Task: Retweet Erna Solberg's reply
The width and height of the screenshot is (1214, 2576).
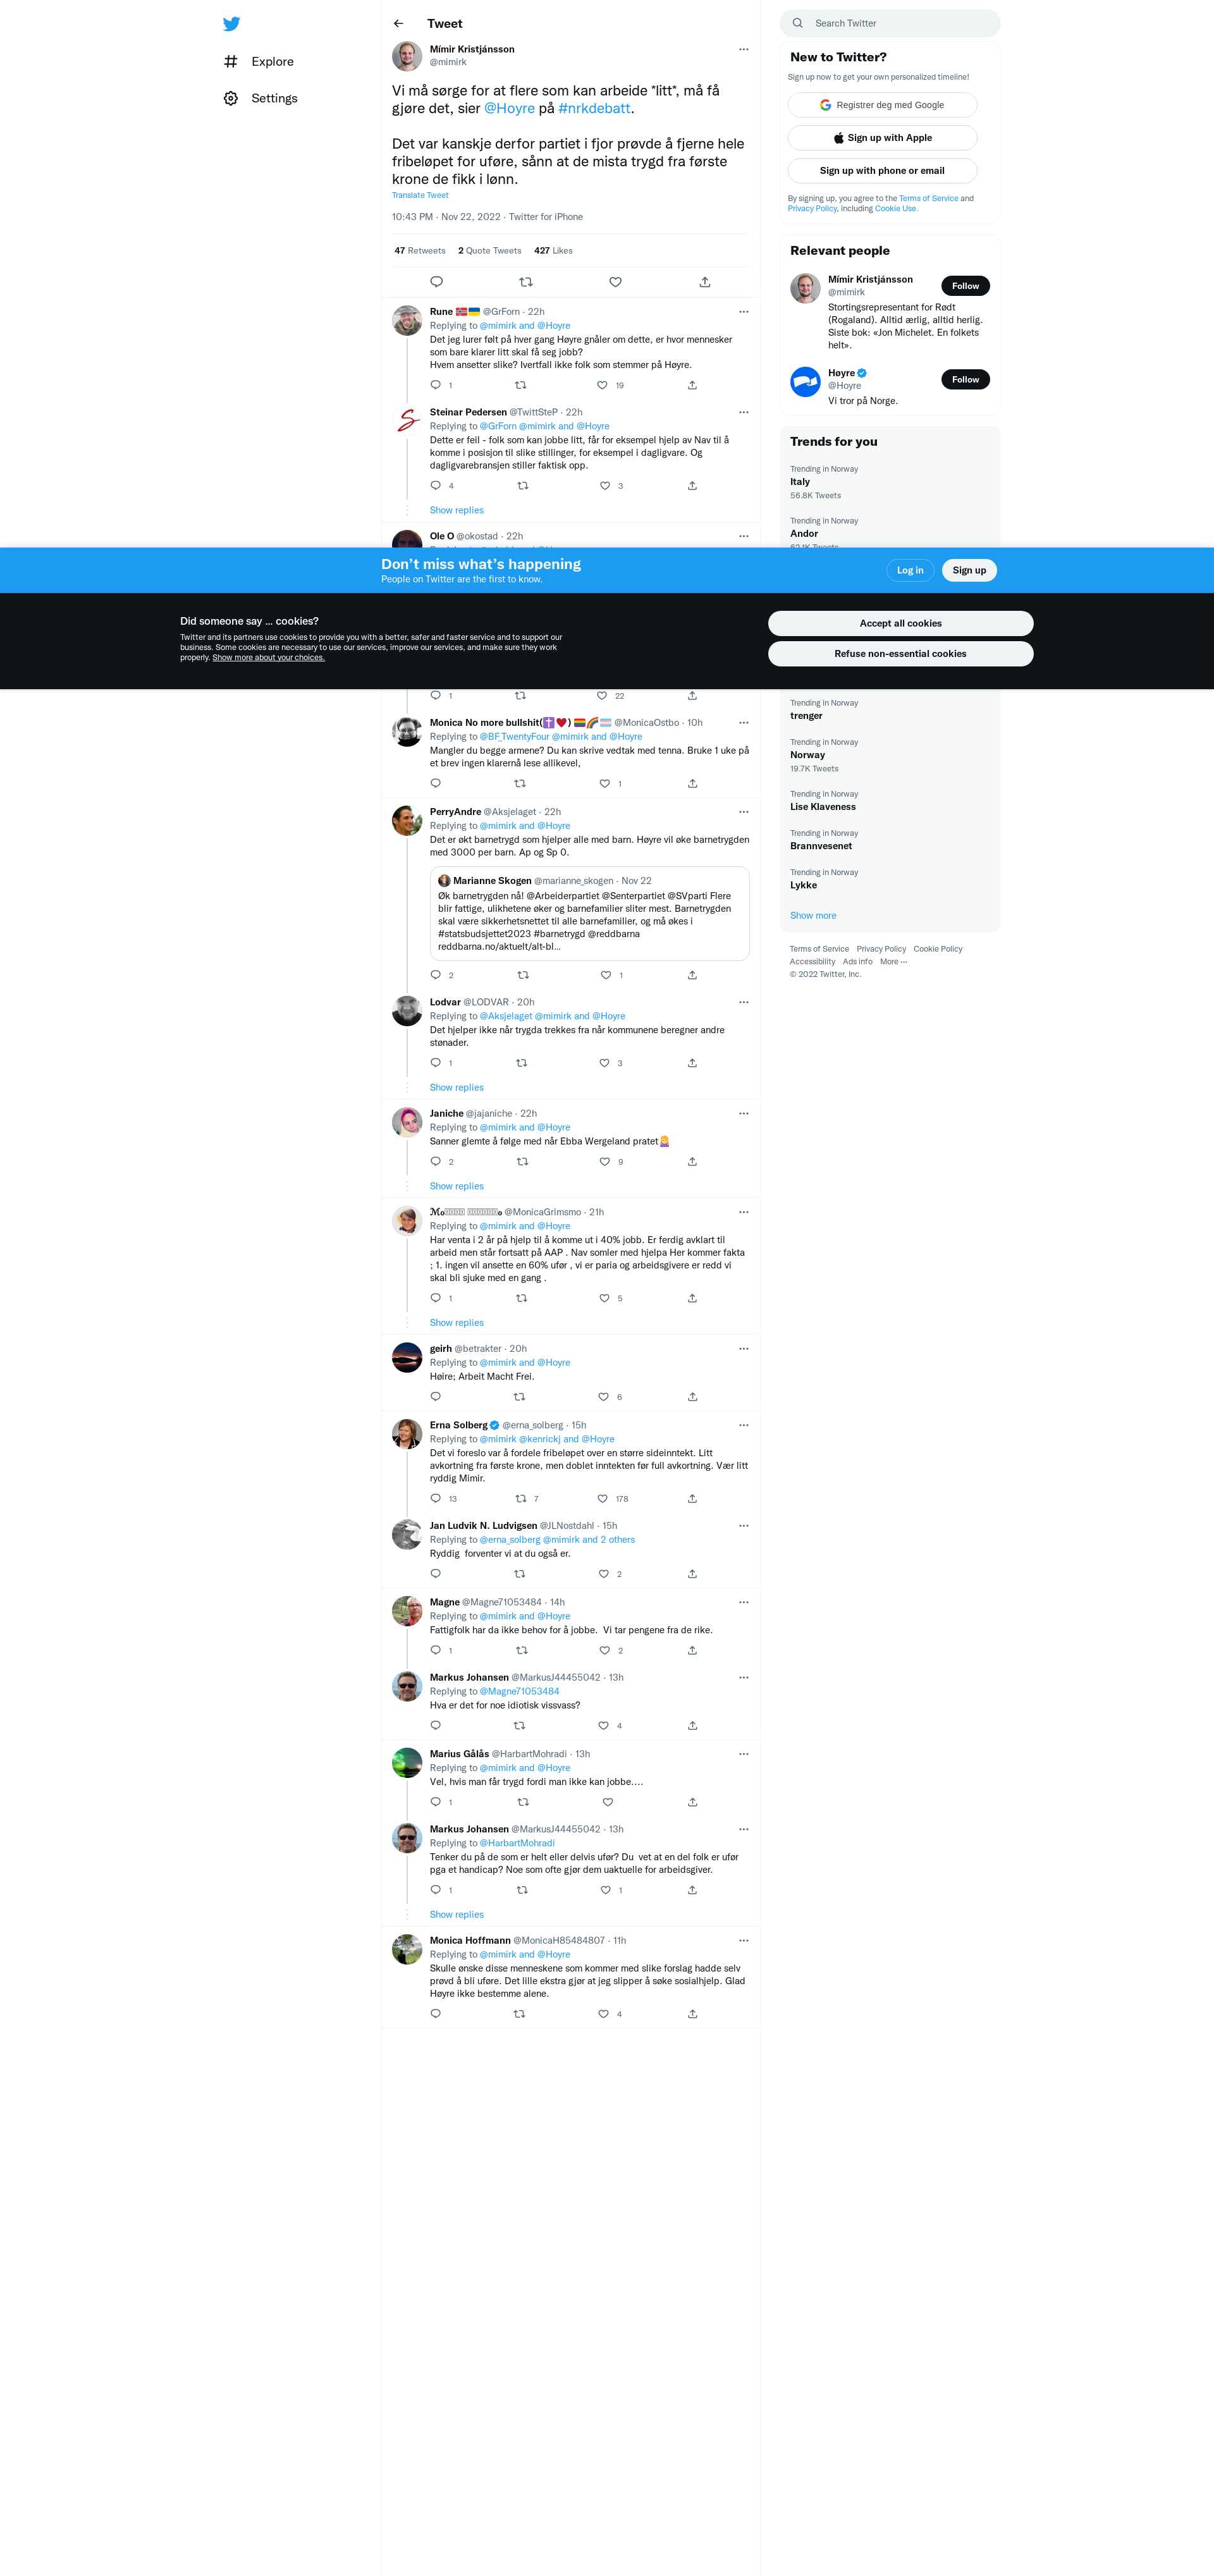Action: (520, 1498)
